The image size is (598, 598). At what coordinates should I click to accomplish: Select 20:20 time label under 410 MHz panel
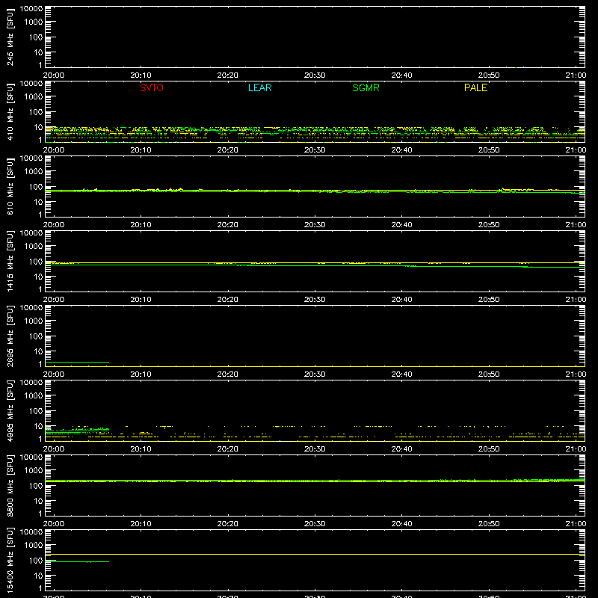click(228, 150)
